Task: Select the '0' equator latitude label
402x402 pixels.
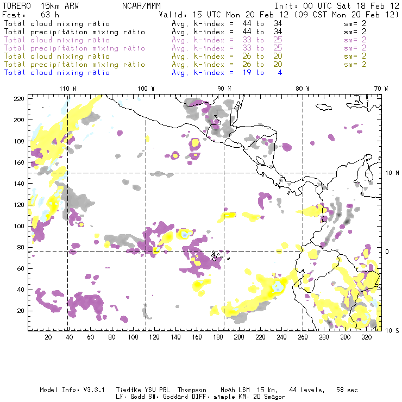Action: click(x=387, y=252)
